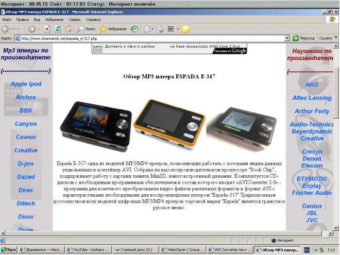Open the Forward button history dropdown

39,29
